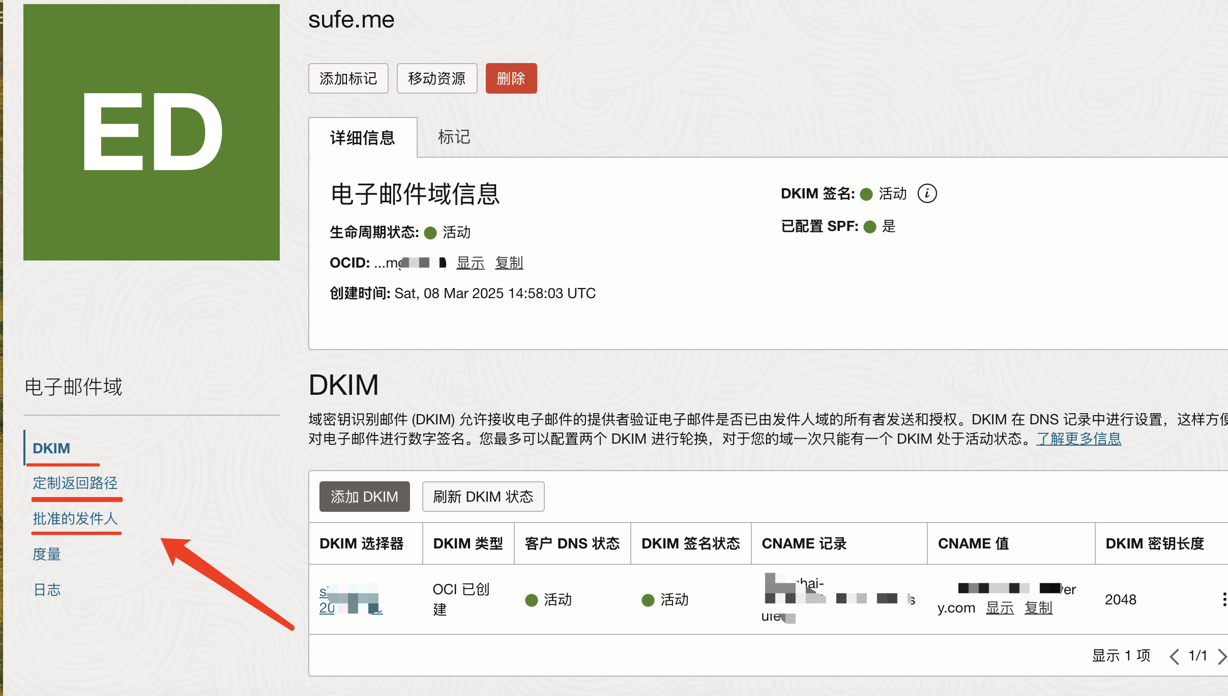Click the 移动资源 button
Image resolution: width=1228 pixels, height=696 pixels.
(x=436, y=78)
